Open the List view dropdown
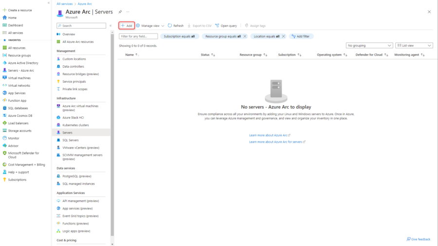This screenshot has width=438, height=246. 414,46
